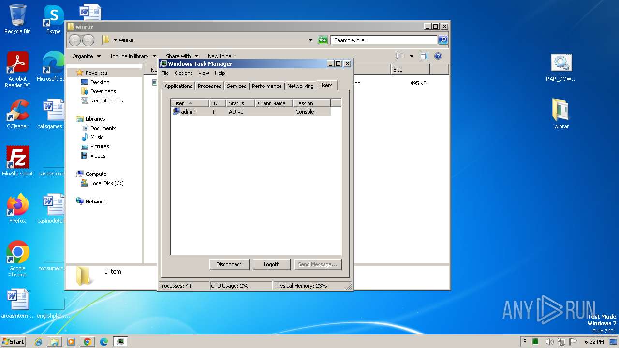Open Firefox desktop shortcut
This screenshot has height=348, width=619.
17,209
